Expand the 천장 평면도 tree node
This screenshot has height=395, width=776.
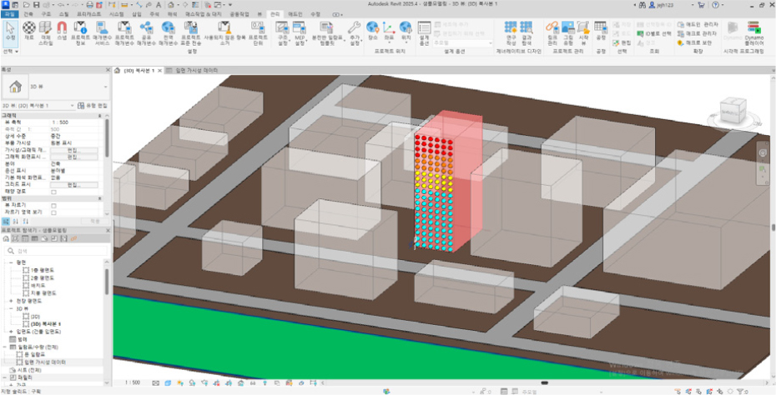point(11,301)
